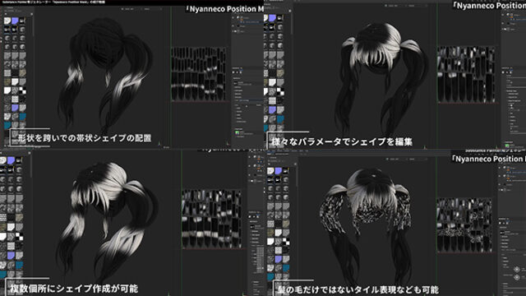Select white material thumbnail in 帯状シェイプの配置 screenshot shelf top row
This screenshot has height=296, width=526.
(7, 21)
